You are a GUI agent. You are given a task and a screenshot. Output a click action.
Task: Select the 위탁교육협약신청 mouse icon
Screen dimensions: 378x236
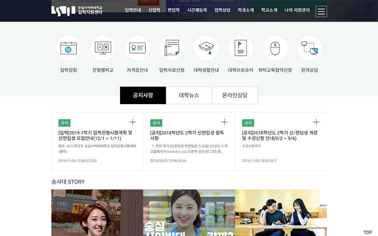275,48
